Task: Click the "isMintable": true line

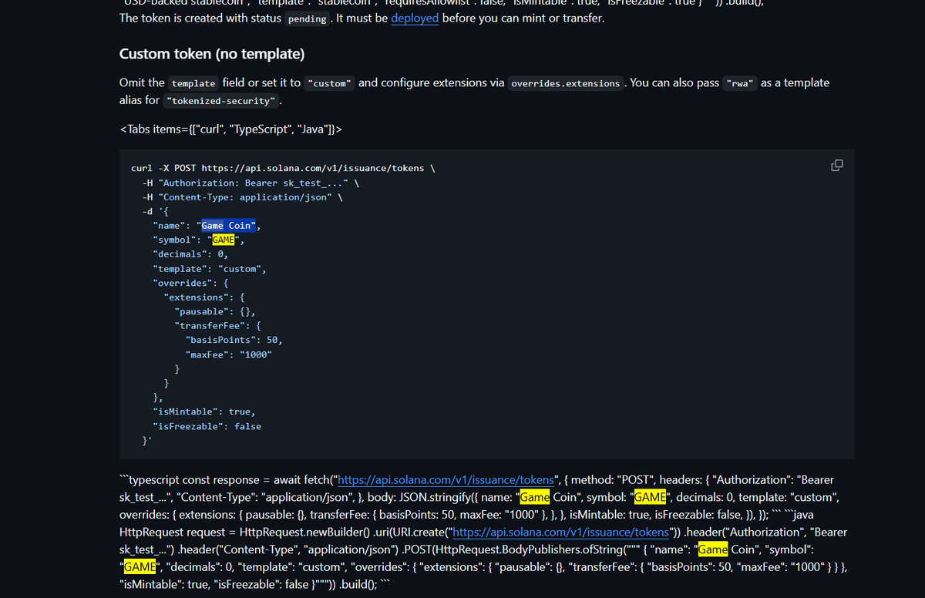Action: [x=204, y=412]
